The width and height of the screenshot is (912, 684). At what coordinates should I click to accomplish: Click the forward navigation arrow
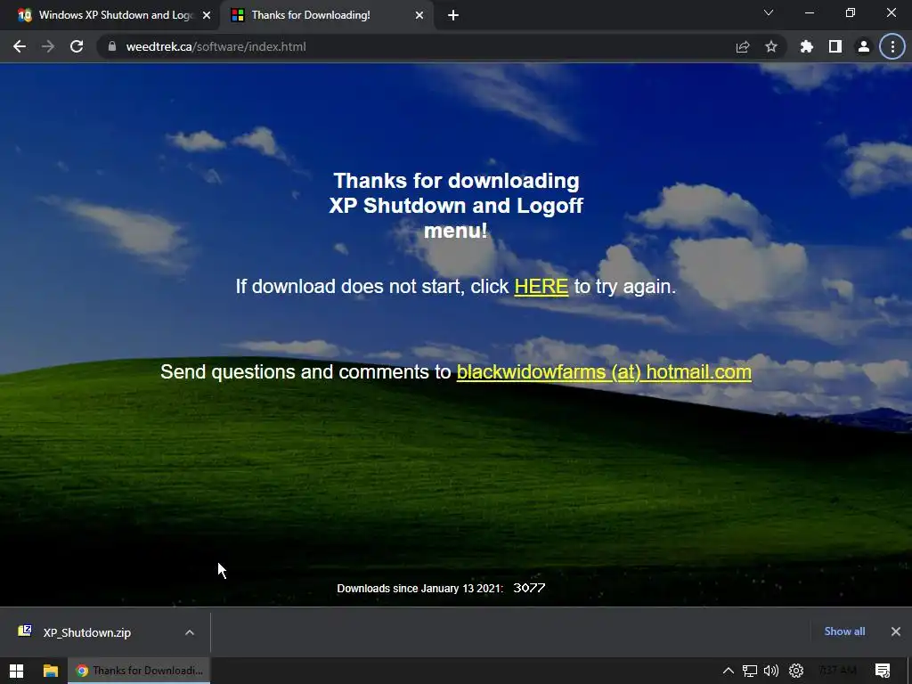coord(48,46)
